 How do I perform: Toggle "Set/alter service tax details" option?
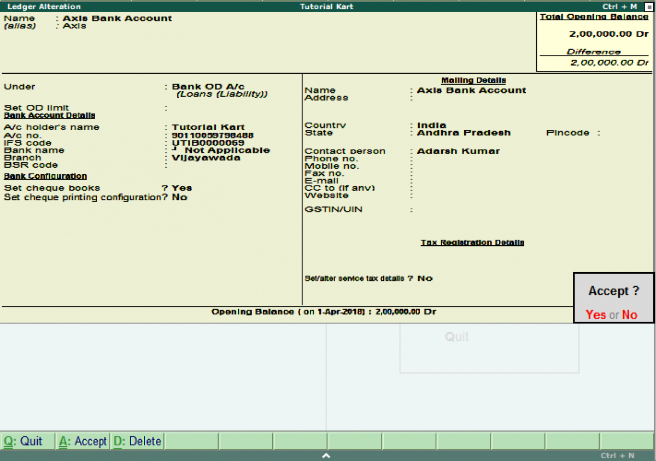click(x=425, y=279)
